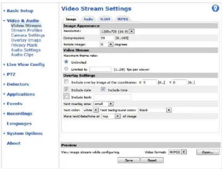
Task: Open Stream Profiles page
Action: pos(27,30)
